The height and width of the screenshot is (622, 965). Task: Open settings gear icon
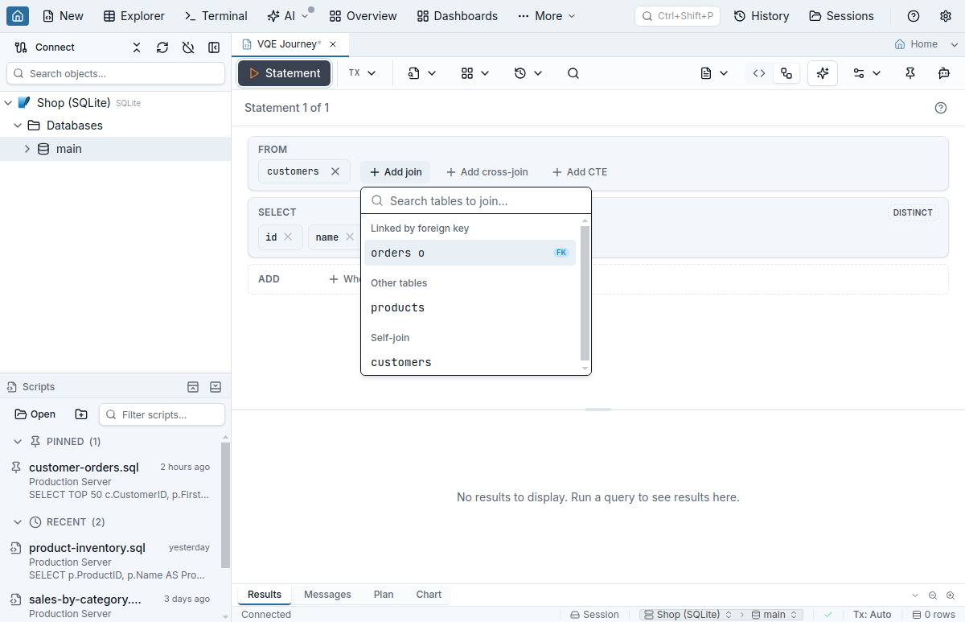(946, 16)
